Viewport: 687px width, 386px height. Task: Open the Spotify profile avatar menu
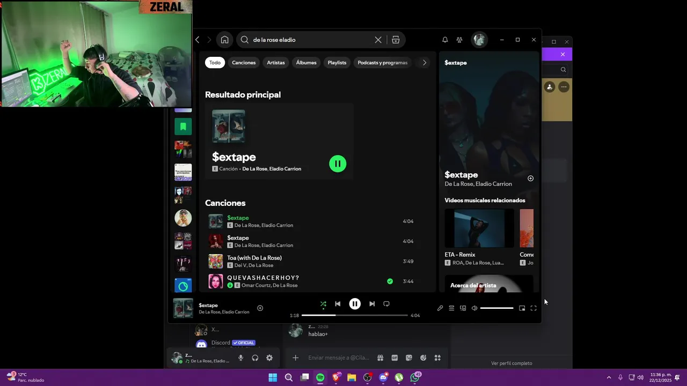(479, 40)
